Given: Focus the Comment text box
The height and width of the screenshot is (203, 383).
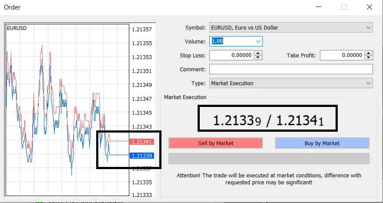Looking at the screenshot, I should tap(291, 70).
